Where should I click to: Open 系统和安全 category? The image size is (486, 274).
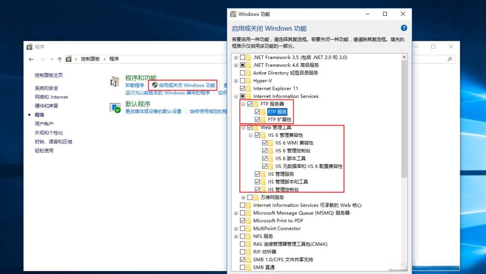pyautogui.click(x=47, y=88)
